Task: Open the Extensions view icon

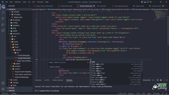Action: pyautogui.click(x=3, y=31)
